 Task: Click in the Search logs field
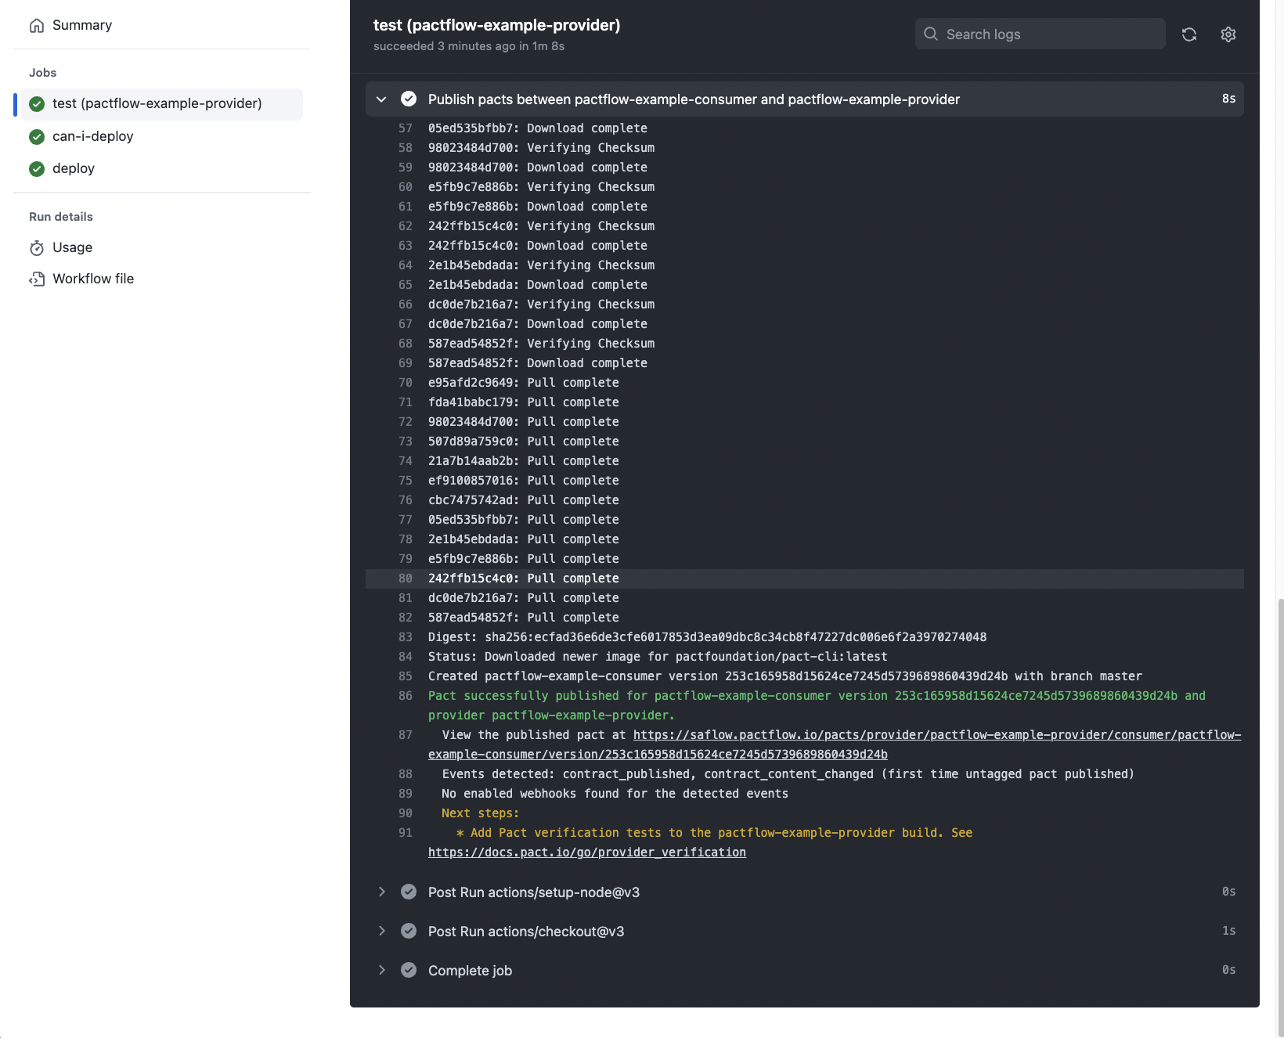1049,34
